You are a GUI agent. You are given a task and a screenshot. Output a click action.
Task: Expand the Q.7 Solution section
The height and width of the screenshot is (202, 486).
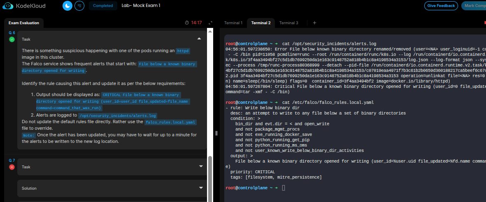pos(201,188)
